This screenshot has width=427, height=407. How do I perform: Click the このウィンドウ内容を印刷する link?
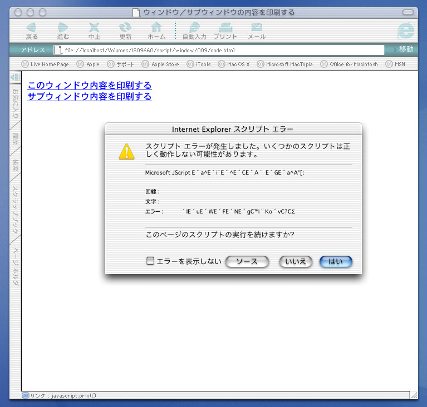(x=90, y=85)
